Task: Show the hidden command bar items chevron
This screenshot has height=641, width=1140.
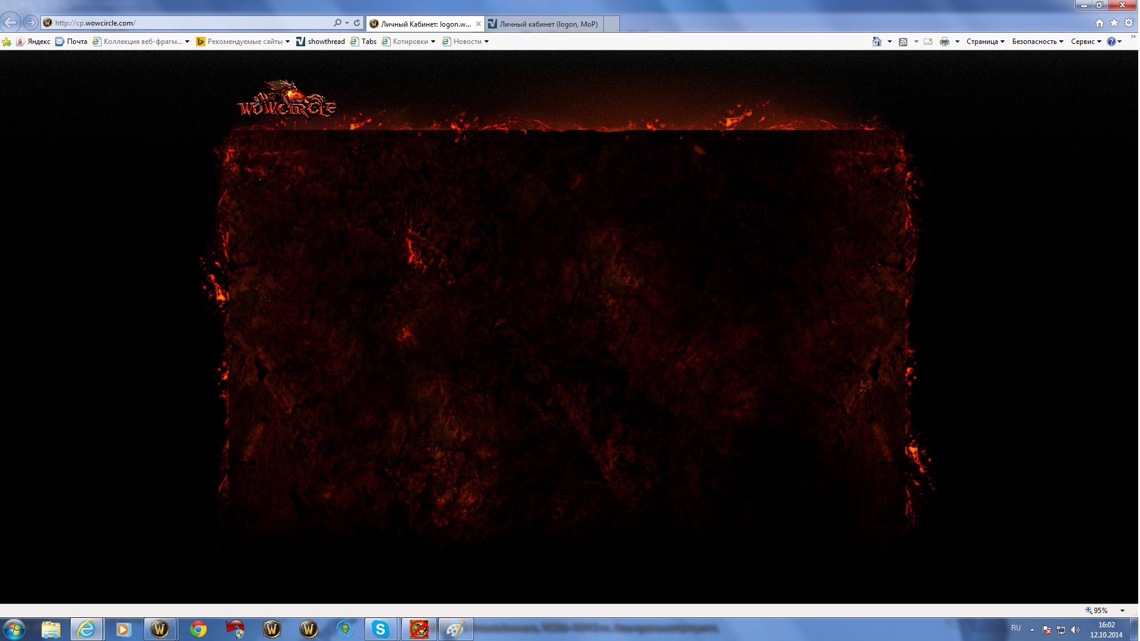Action: (1133, 37)
